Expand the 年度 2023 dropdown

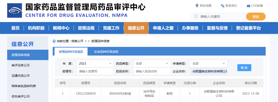point(95,64)
